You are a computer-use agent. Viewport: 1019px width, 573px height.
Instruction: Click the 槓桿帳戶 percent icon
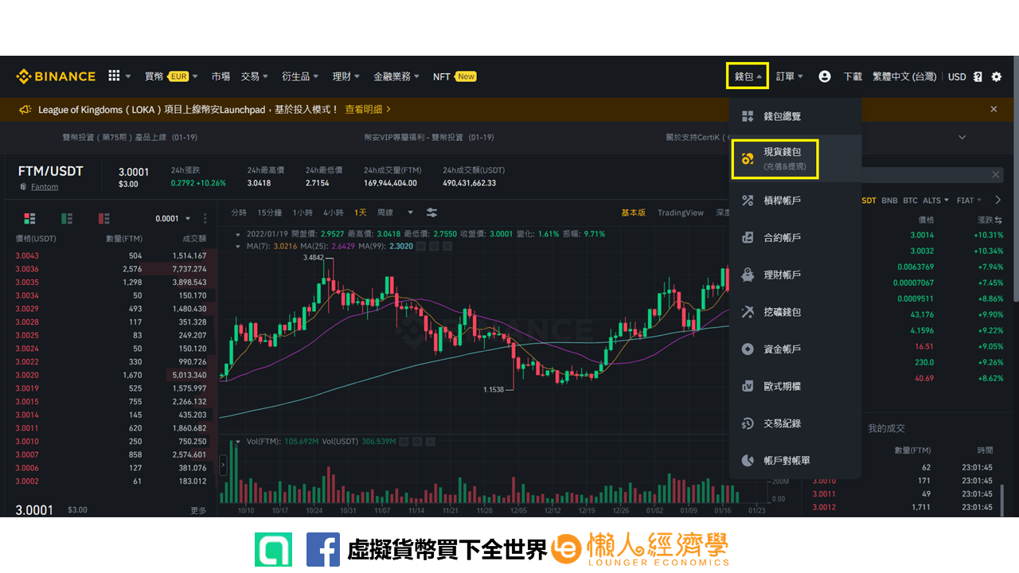tap(748, 201)
